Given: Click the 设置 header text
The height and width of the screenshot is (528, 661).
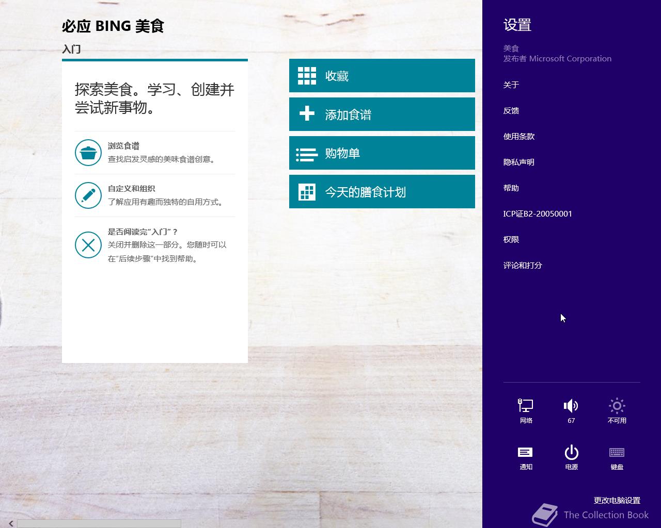Looking at the screenshot, I should [517, 25].
